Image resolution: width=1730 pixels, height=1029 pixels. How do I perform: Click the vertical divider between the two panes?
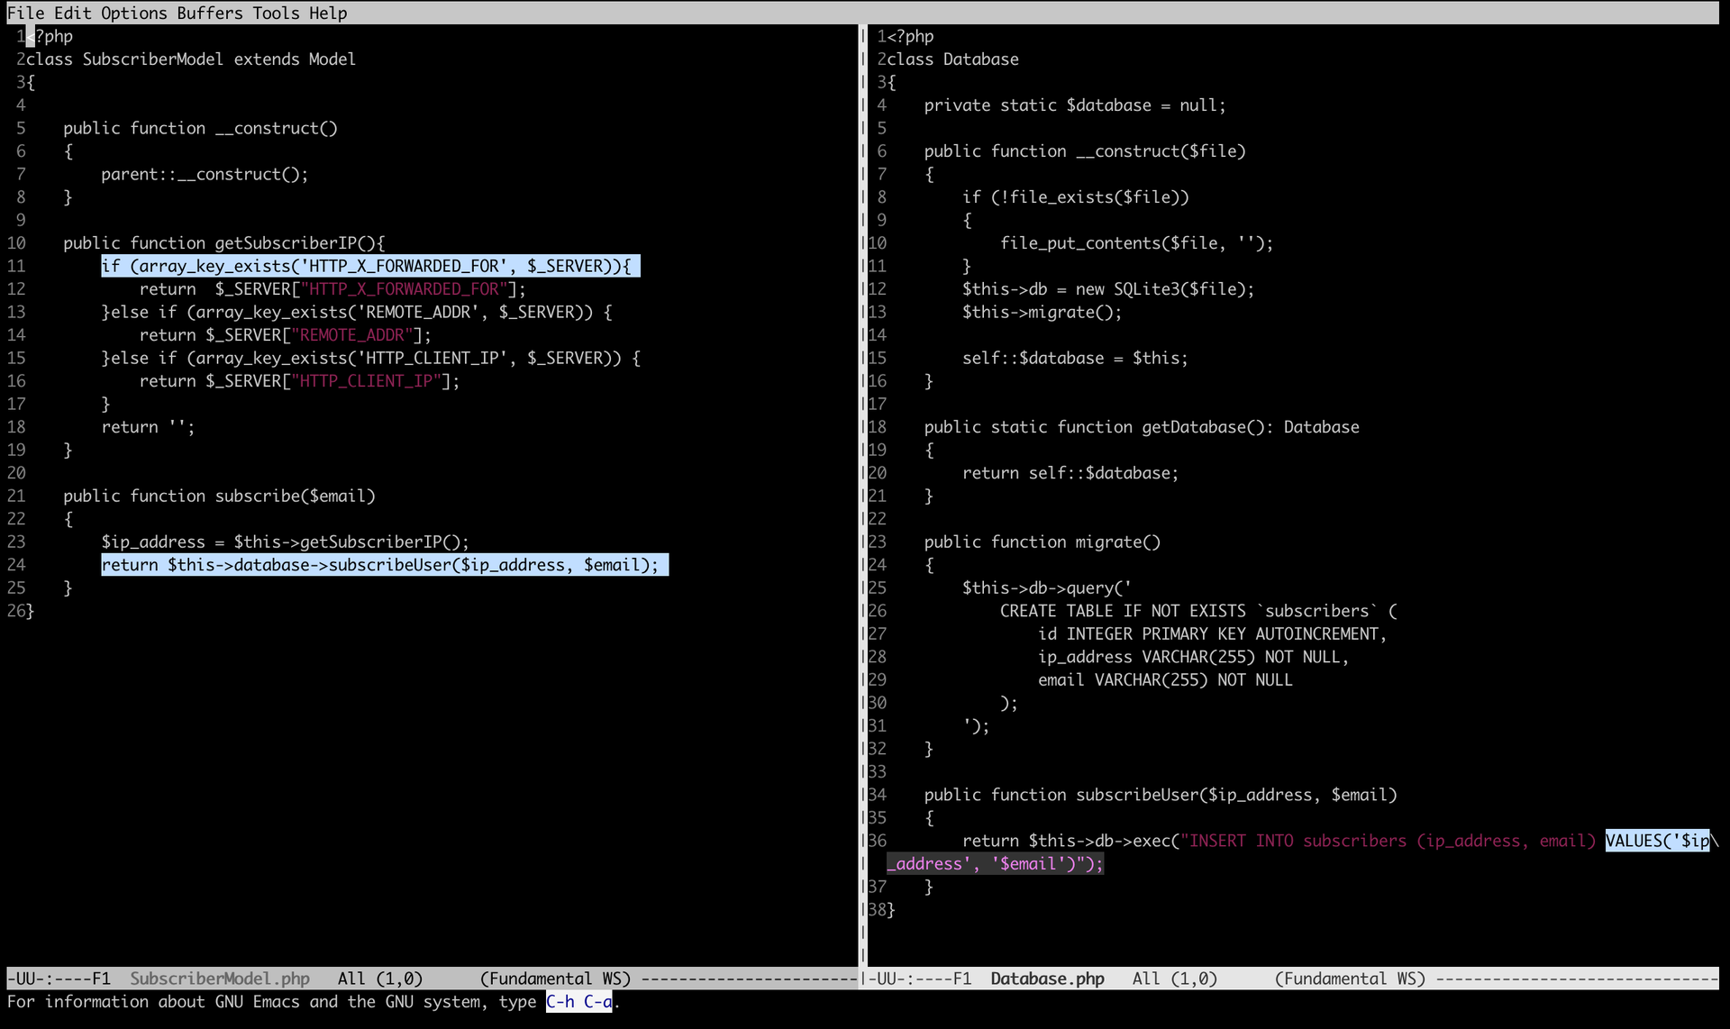pyautogui.click(x=862, y=496)
